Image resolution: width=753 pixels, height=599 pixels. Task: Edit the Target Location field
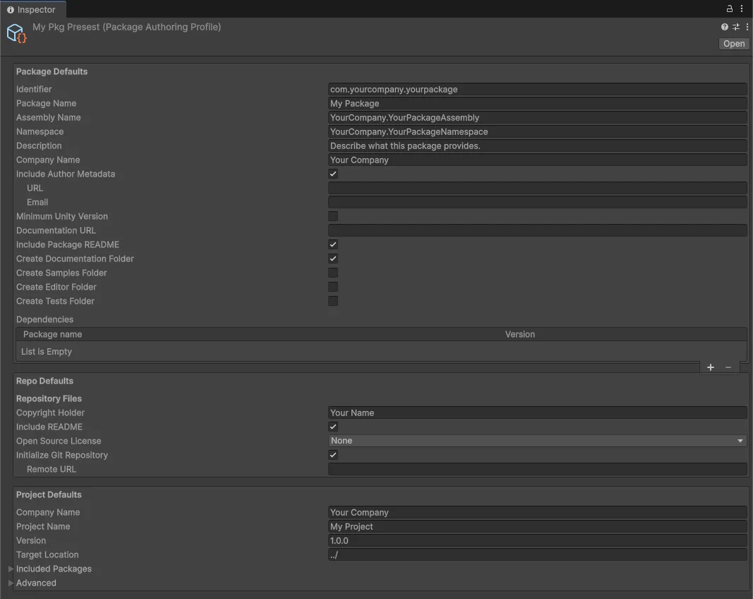(537, 554)
